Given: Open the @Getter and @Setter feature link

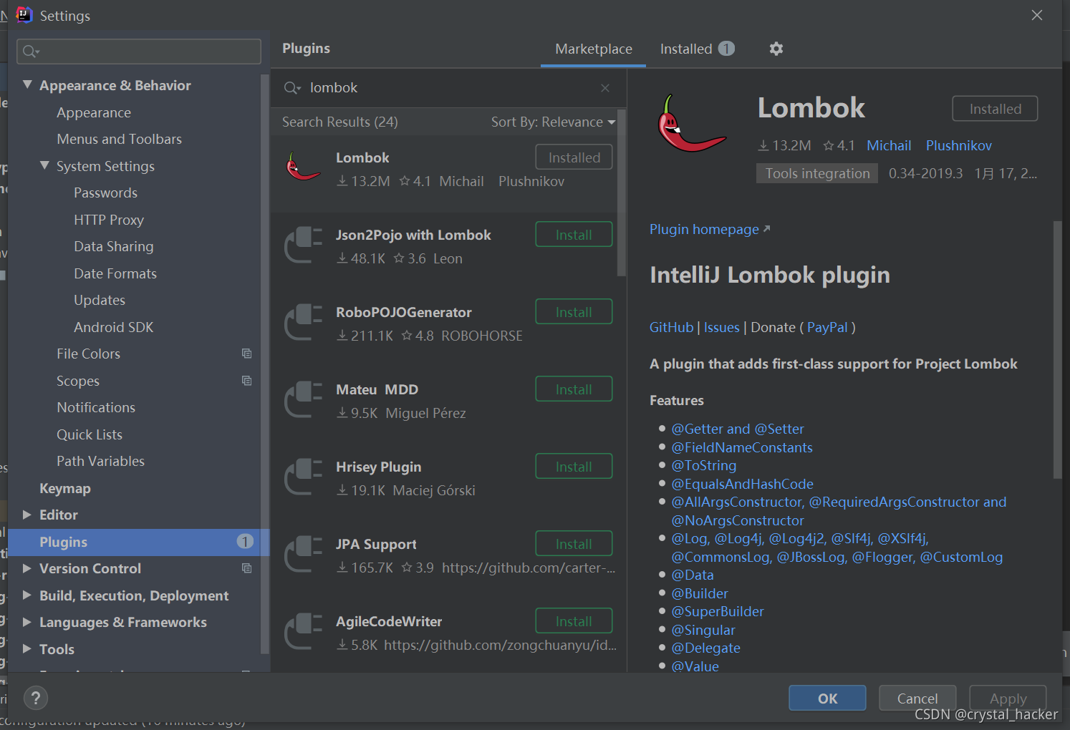Looking at the screenshot, I should click(x=738, y=429).
